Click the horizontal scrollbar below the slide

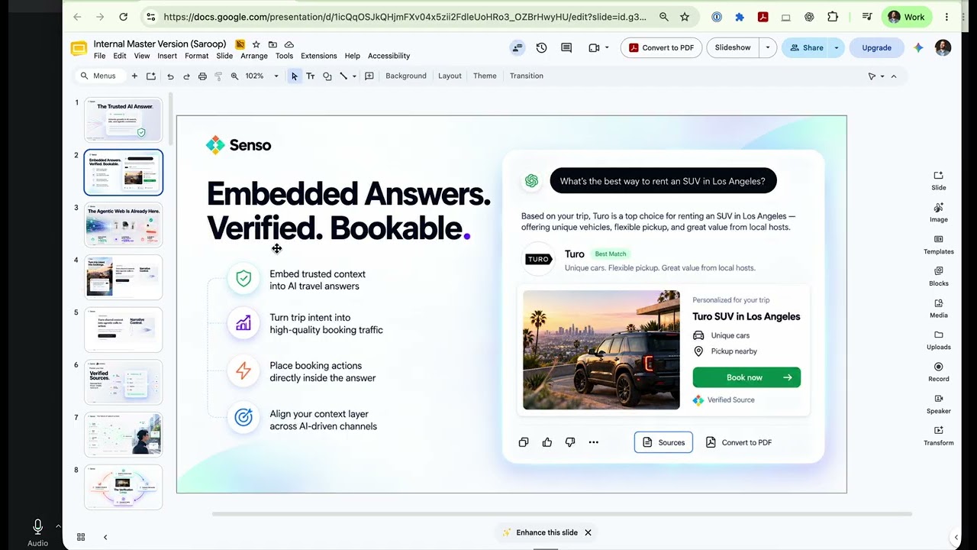(562, 514)
